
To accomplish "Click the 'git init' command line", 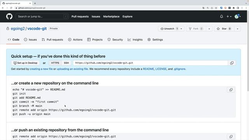I will click(19, 94).
